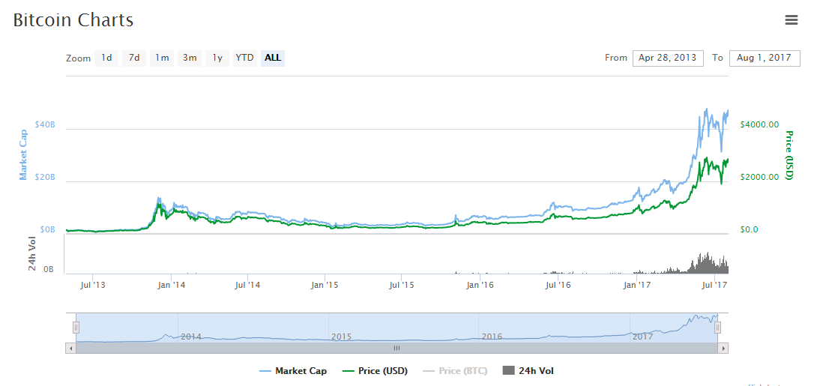Set zoom range to 1m
This screenshot has width=814, height=386.
tap(162, 58)
